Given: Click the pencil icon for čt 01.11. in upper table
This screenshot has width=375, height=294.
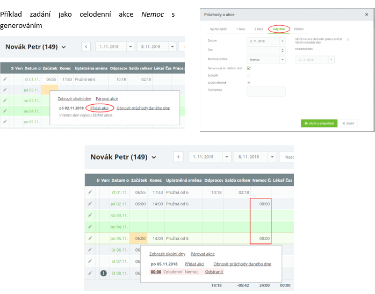Looking at the screenshot, I should (5, 79).
